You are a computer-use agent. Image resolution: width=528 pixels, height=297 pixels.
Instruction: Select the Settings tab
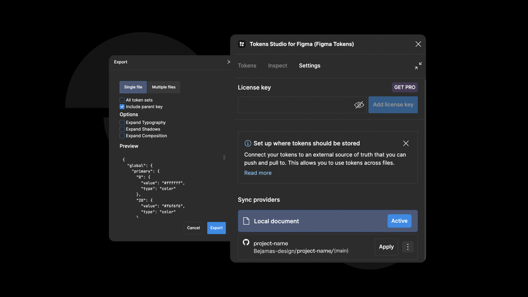coord(310,65)
